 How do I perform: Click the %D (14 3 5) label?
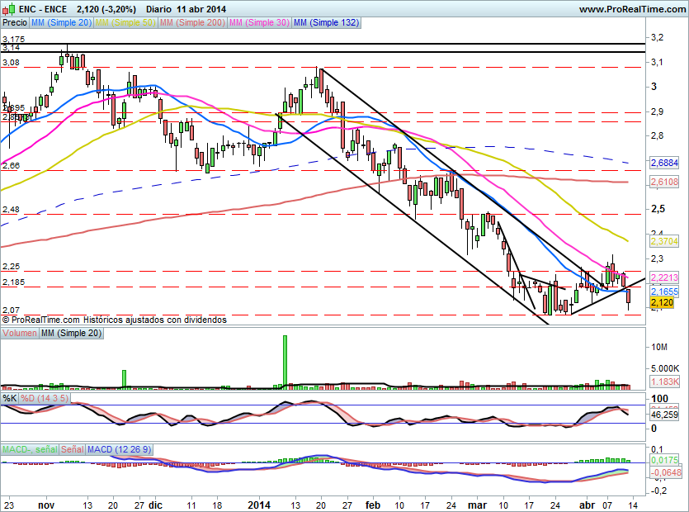coord(45,398)
